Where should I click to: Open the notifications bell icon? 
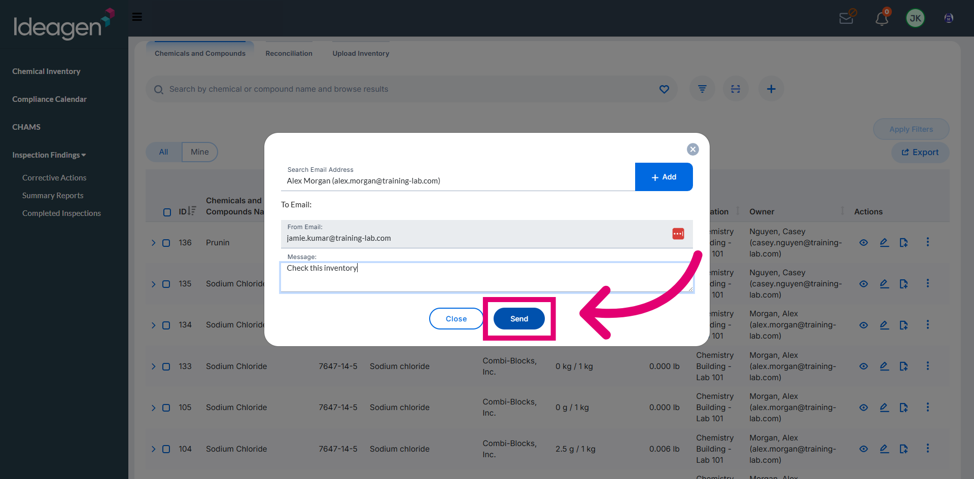pos(882,18)
